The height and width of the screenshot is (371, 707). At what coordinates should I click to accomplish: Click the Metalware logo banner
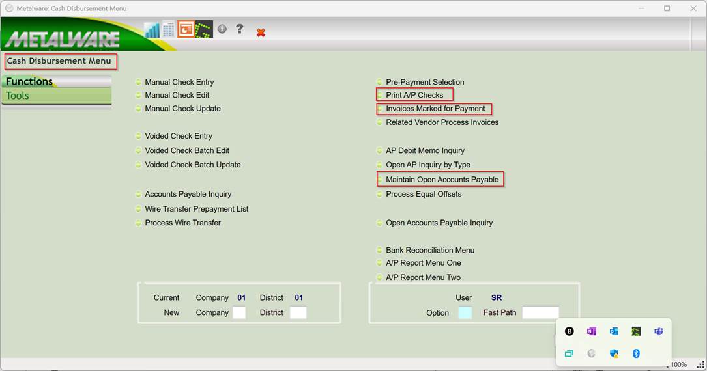click(x=63, y=38)
